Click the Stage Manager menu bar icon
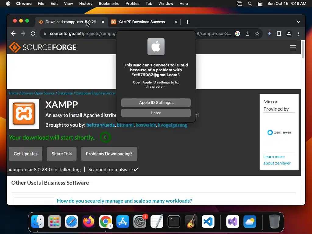The width and height of the screenshot is (312, 234). pos(239,4)
